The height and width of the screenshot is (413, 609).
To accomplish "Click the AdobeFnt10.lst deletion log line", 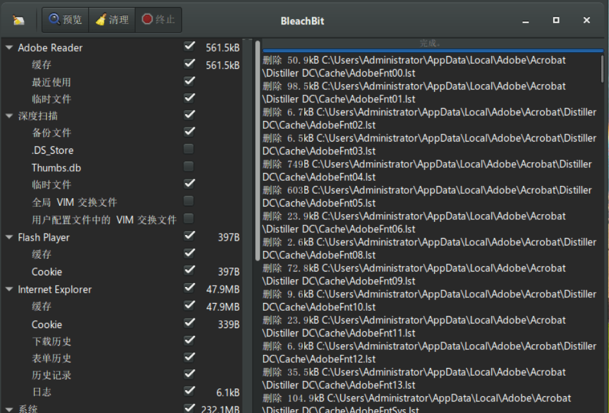I will (429, 300).
